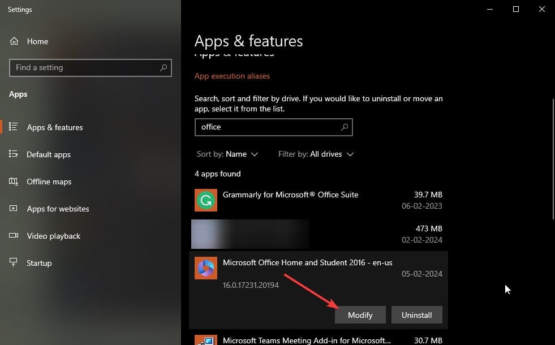Click the 30.7 MB size of Teams Add-in
This screenshot has height=345, width=555.
[x=428, y=340]
